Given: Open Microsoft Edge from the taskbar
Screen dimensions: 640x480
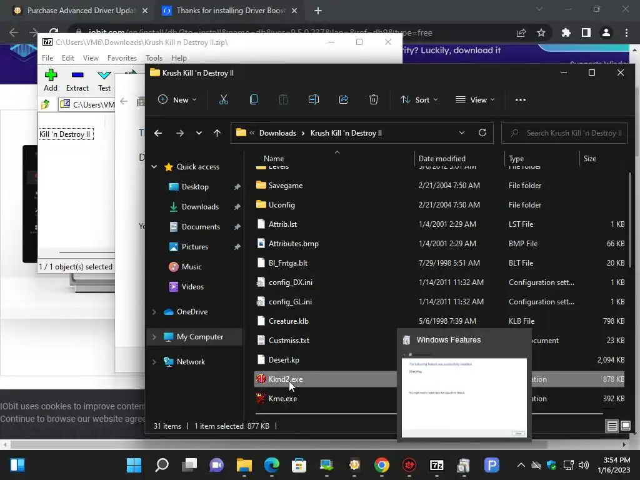Looking at the screenshot, I should tap(272, 465).
